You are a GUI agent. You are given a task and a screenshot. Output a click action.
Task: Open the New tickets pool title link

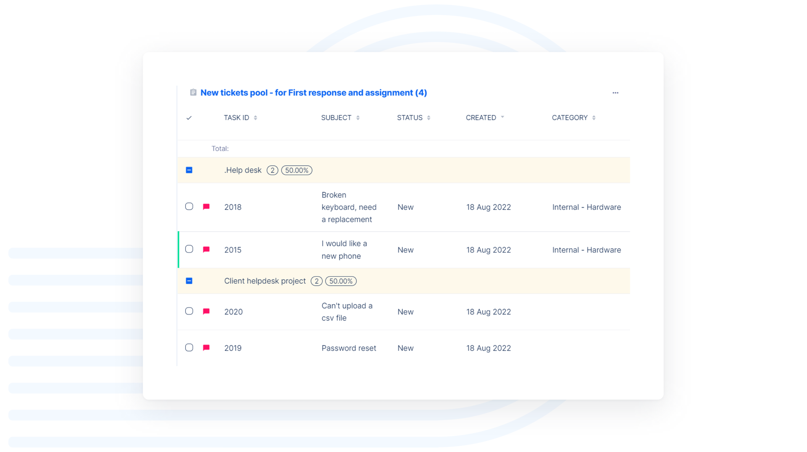click(313, 93)
